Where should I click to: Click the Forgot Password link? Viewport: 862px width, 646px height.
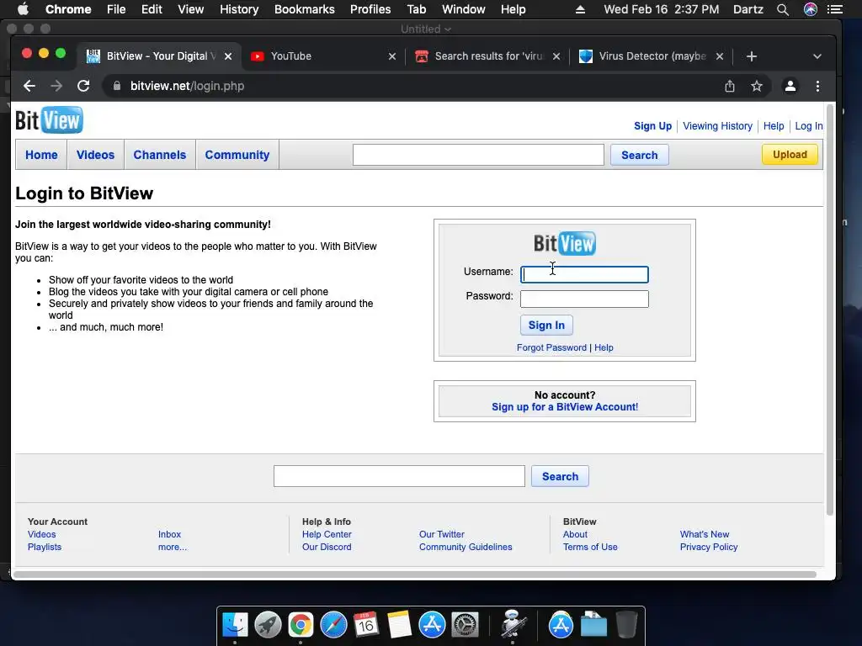(x=551, y=347)
